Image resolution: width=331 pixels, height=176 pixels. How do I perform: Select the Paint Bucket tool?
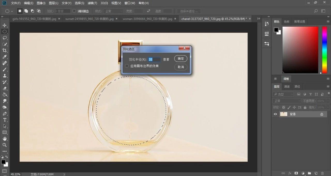click(4, 95)
